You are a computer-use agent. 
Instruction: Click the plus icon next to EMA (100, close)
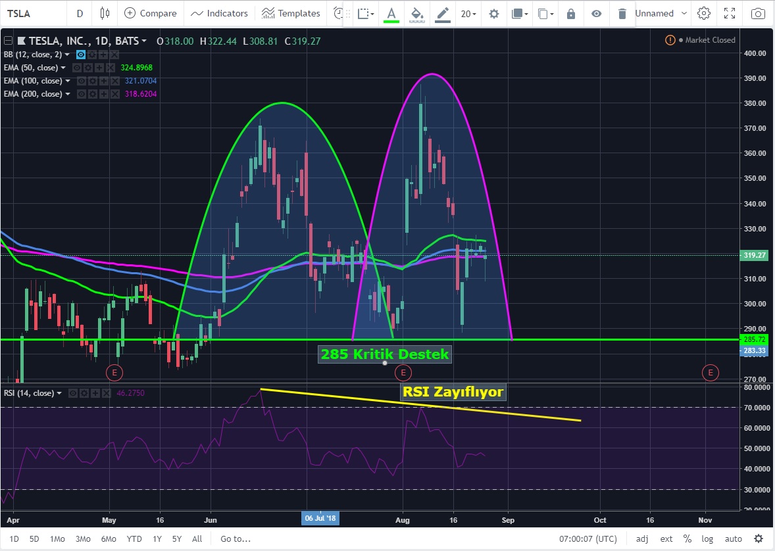pyautogui.click(x=104, y=81)
